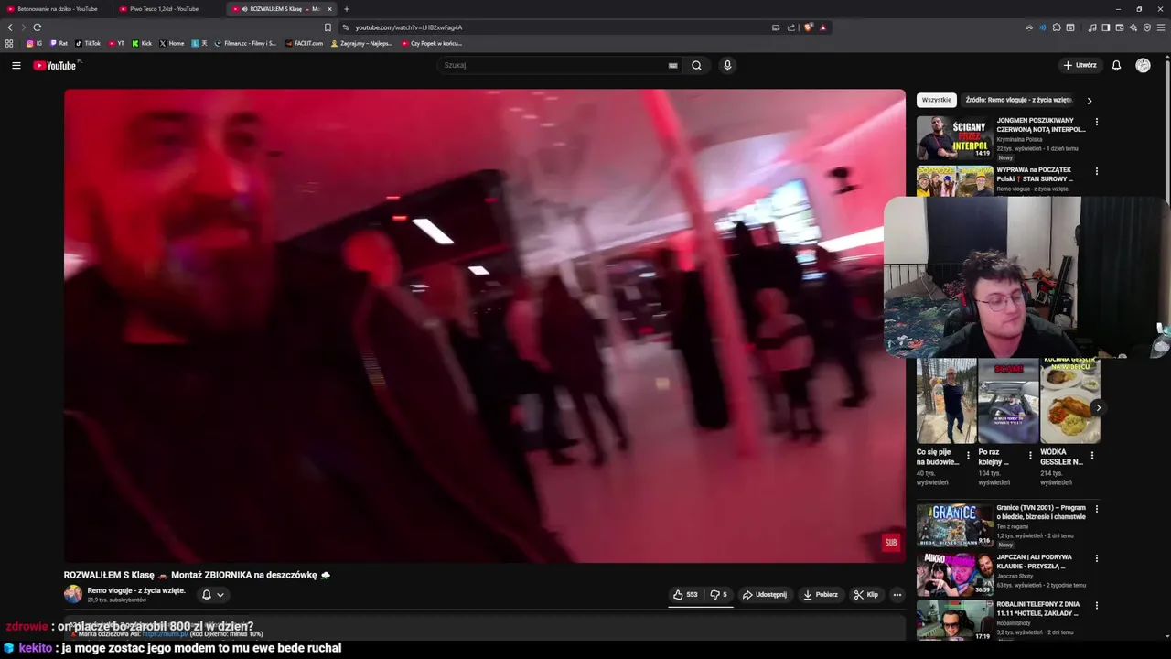Select Źródło: Remo vloguje filter chip
The height and width of the screenshot is (659, 1171).
[1018, 100]
